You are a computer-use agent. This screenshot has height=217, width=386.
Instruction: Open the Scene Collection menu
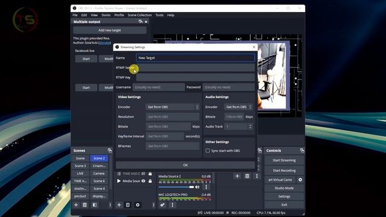[139, 15]
